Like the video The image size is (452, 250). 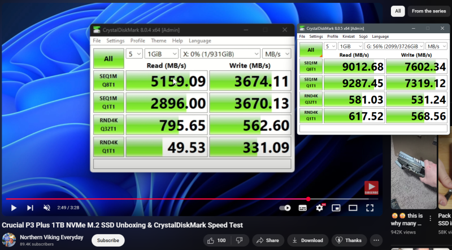pos(216,240)
